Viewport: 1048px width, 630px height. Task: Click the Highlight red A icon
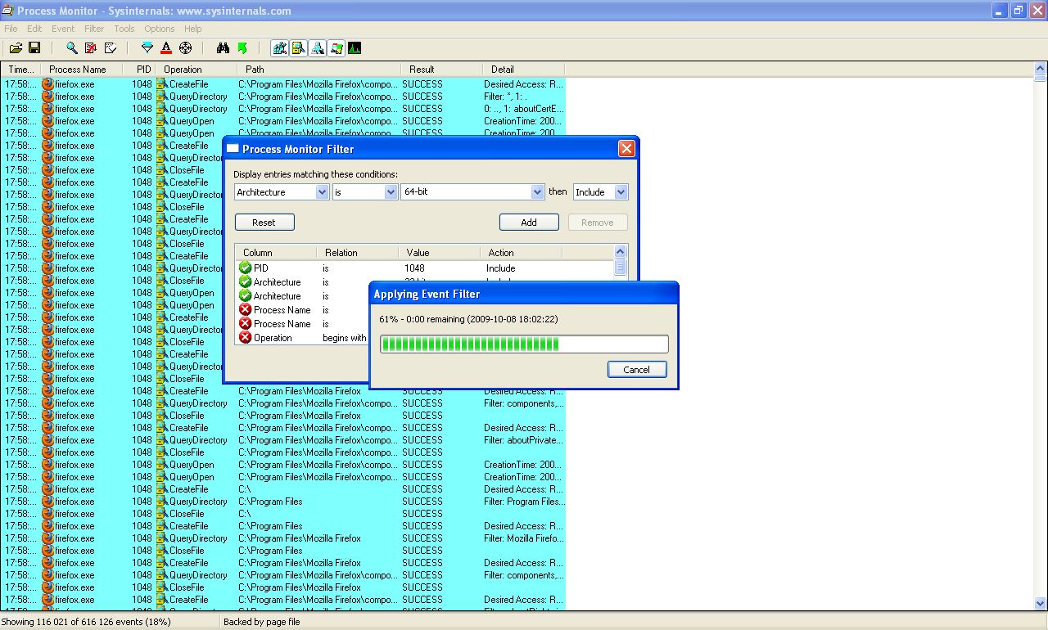(x=166, y=48)
